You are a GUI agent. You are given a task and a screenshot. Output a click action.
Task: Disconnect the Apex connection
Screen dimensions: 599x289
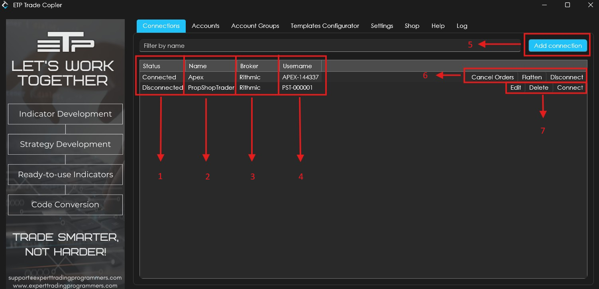pyautogui.click(x=567, y=77)
